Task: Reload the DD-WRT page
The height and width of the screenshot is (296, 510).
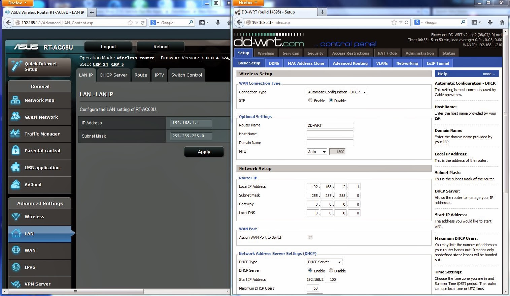Action: coord(407,22)
